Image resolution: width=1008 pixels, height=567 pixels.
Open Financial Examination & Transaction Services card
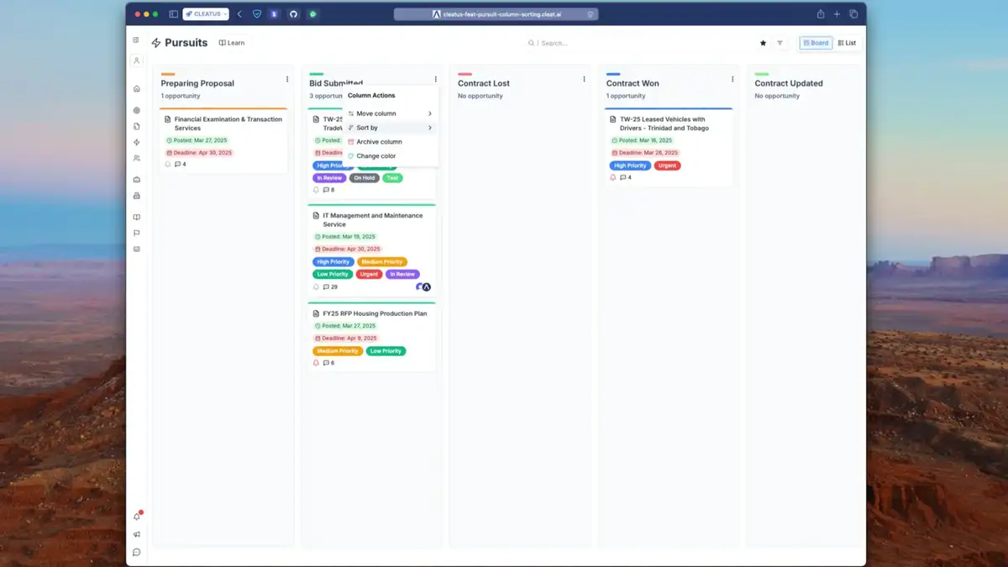click(x=223, y=141)
